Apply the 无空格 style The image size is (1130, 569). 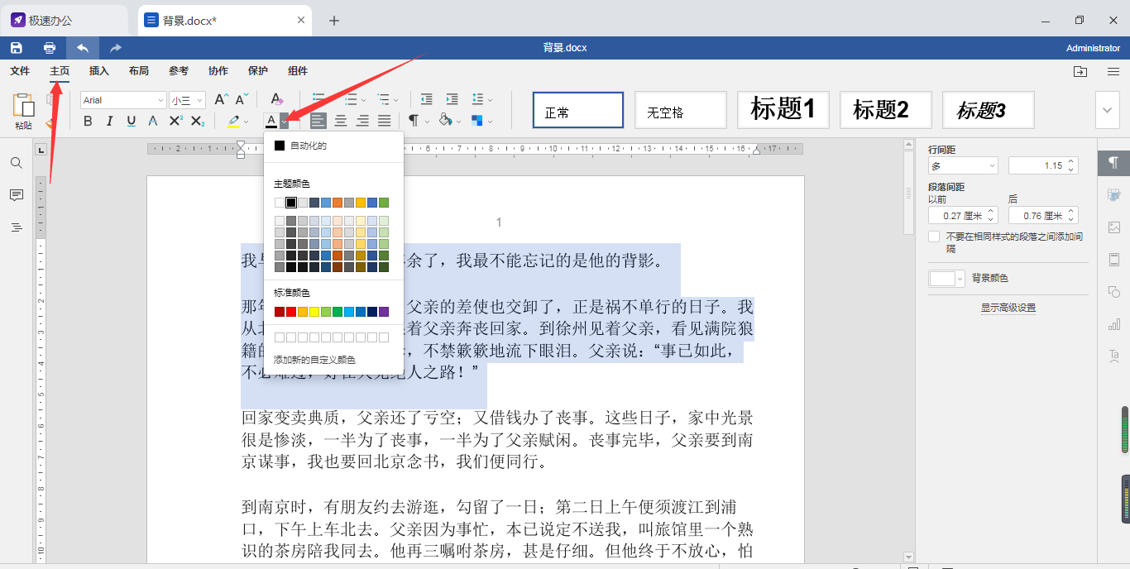pos(680,110)
